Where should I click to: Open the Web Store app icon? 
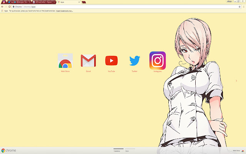point(65,61)
